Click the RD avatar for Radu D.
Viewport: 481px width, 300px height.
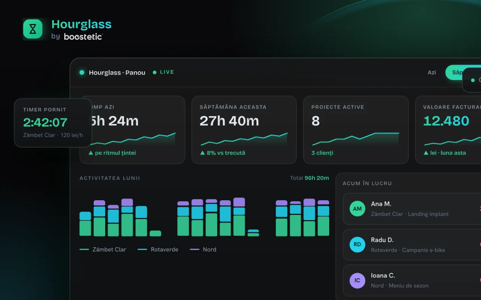click(x=357, y=244)
